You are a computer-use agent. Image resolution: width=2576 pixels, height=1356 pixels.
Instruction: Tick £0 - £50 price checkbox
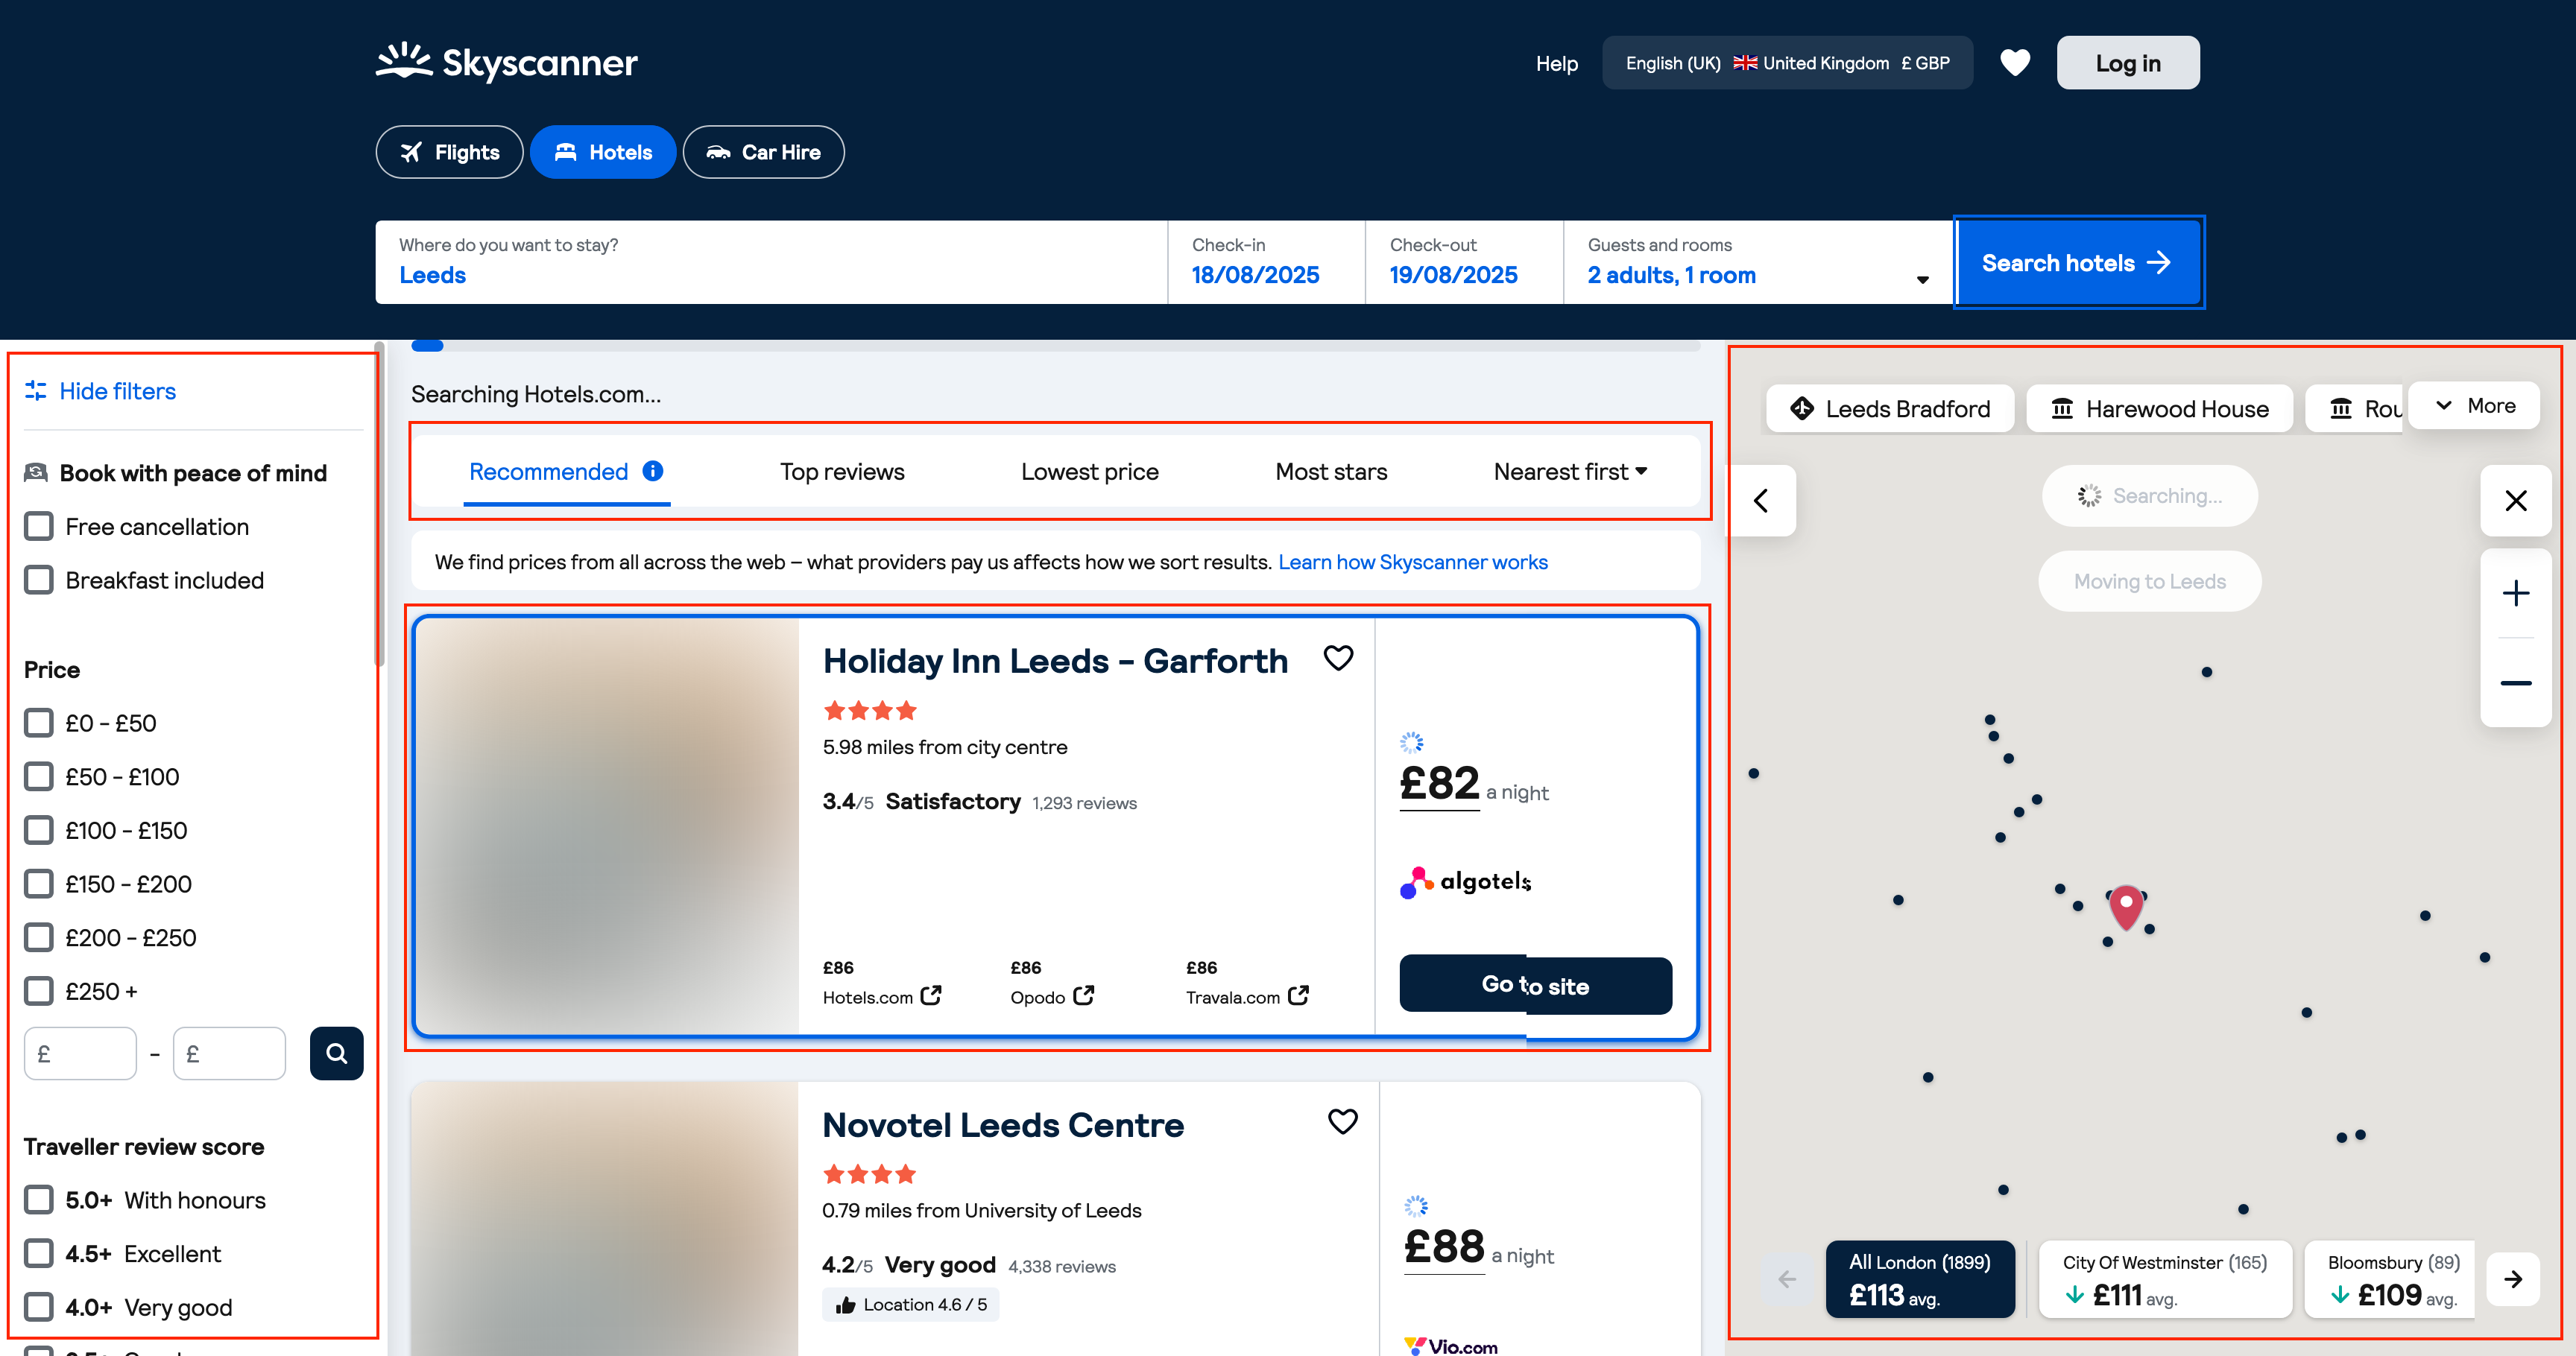pyautogui.click(x=38, y=723)
